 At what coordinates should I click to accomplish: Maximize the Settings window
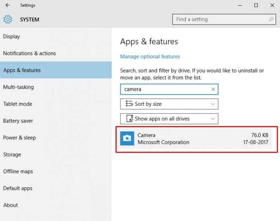pyautogui.click(x=256, y=5)
